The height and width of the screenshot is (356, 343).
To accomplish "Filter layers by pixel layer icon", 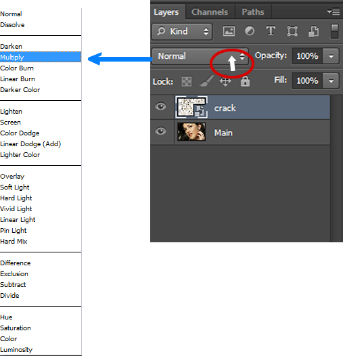I will (229, 31).
